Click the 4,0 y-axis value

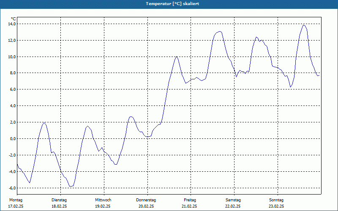pos(13,106)
